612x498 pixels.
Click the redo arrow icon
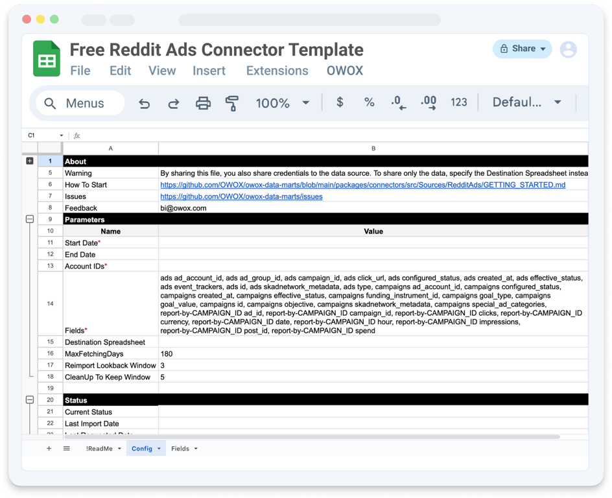click(x=174, y=103)
